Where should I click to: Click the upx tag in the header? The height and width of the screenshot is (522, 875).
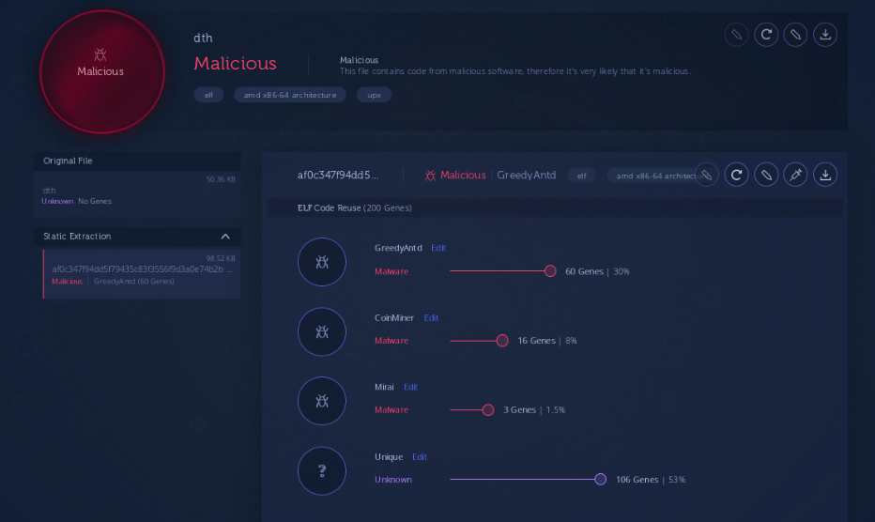[x=374, y=95]
